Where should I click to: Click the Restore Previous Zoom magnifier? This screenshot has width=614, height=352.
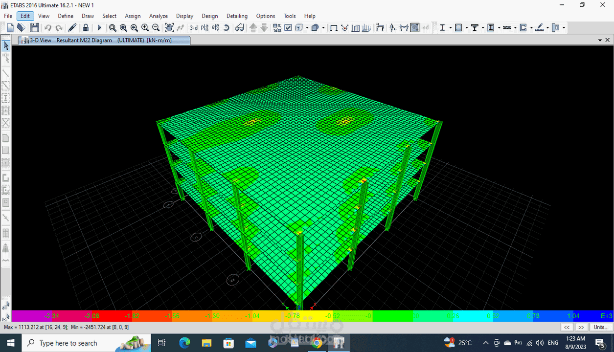134,28
